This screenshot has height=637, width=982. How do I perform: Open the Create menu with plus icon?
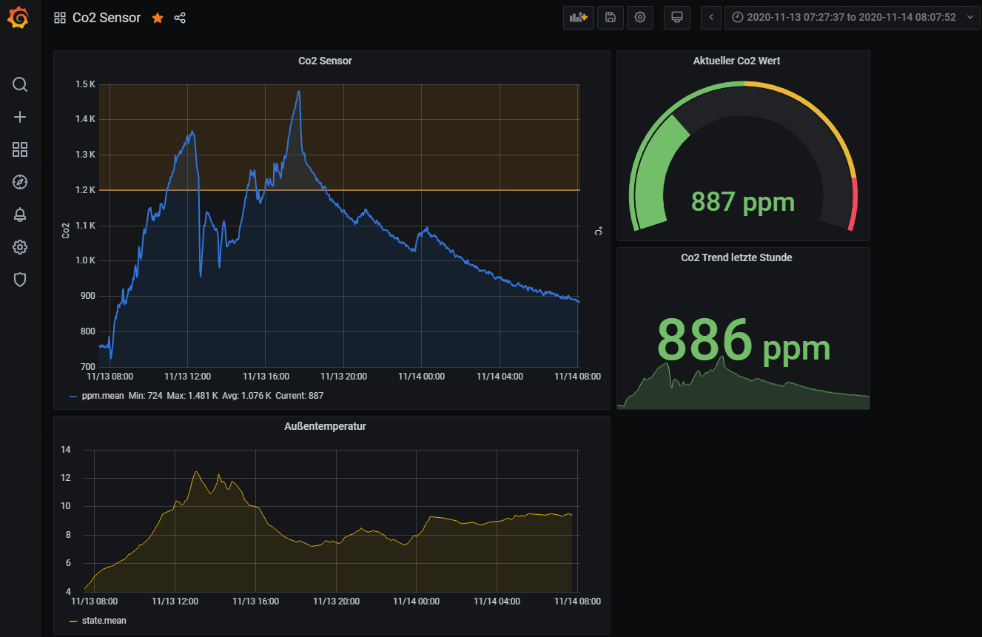click(x=20, y=116)
